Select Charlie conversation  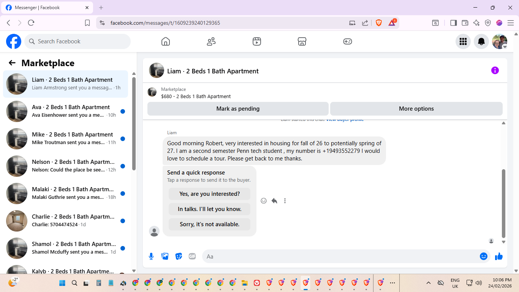[65, 221]
